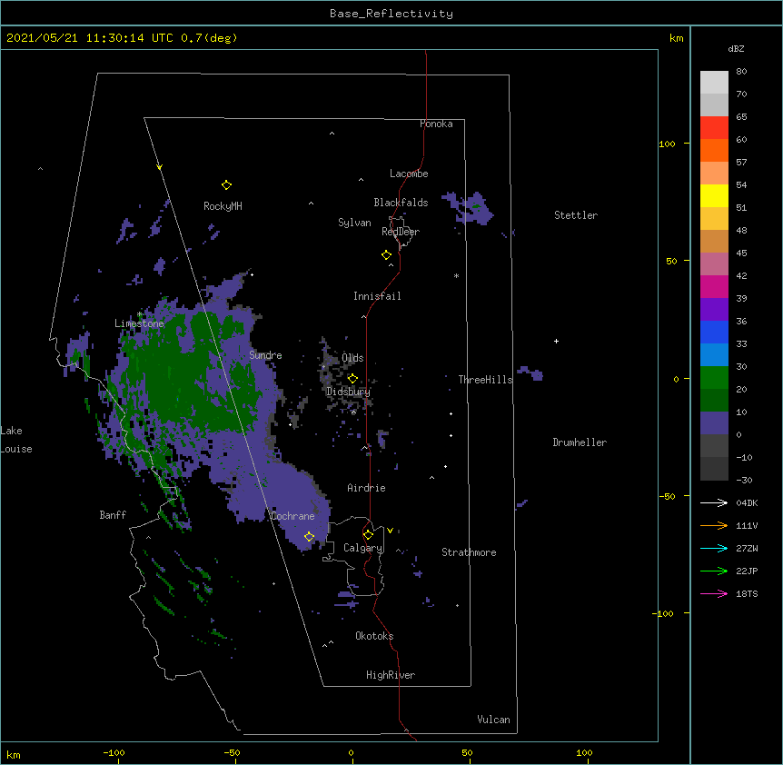
Task: Click the Limestone label
Action: (x=139, y=323)
